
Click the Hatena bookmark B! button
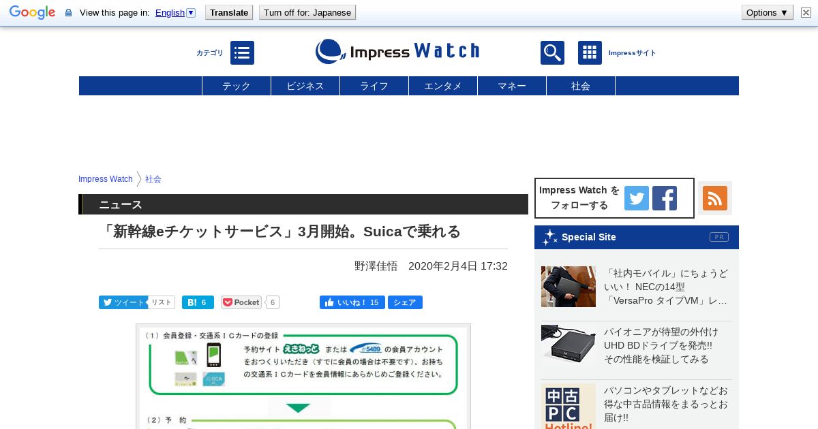point(198,302)
